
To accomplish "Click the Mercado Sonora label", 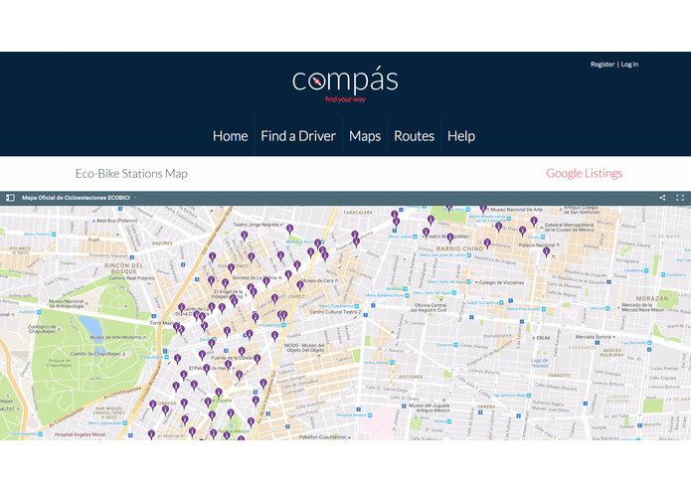I will (x=593, y=337).
